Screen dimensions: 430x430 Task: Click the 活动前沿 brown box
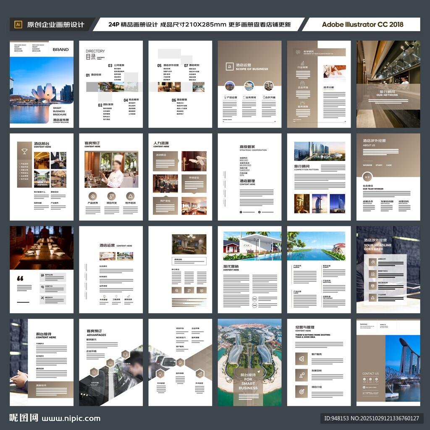pos(165,161)
